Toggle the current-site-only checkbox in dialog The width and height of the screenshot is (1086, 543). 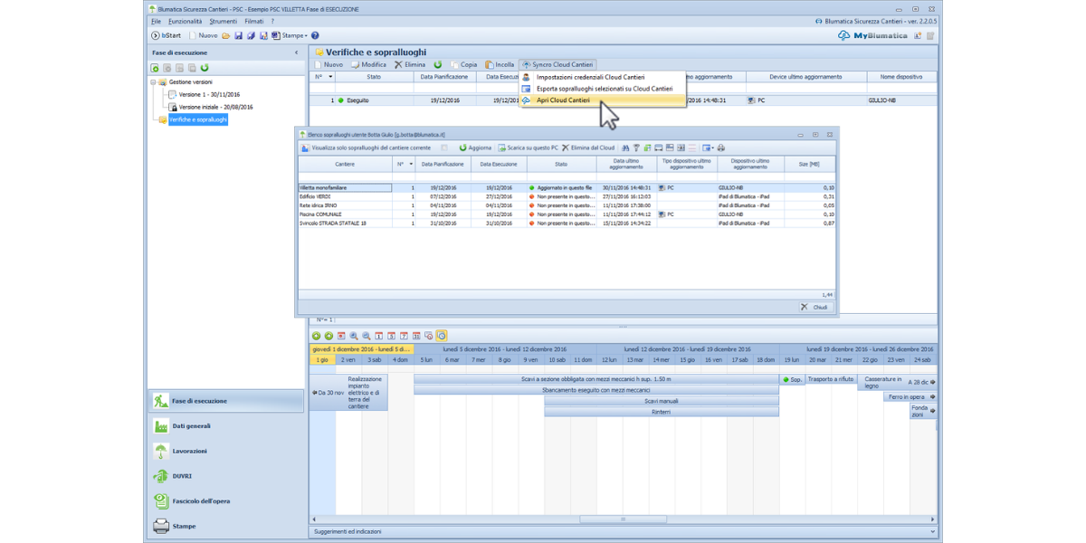[443, 148]
